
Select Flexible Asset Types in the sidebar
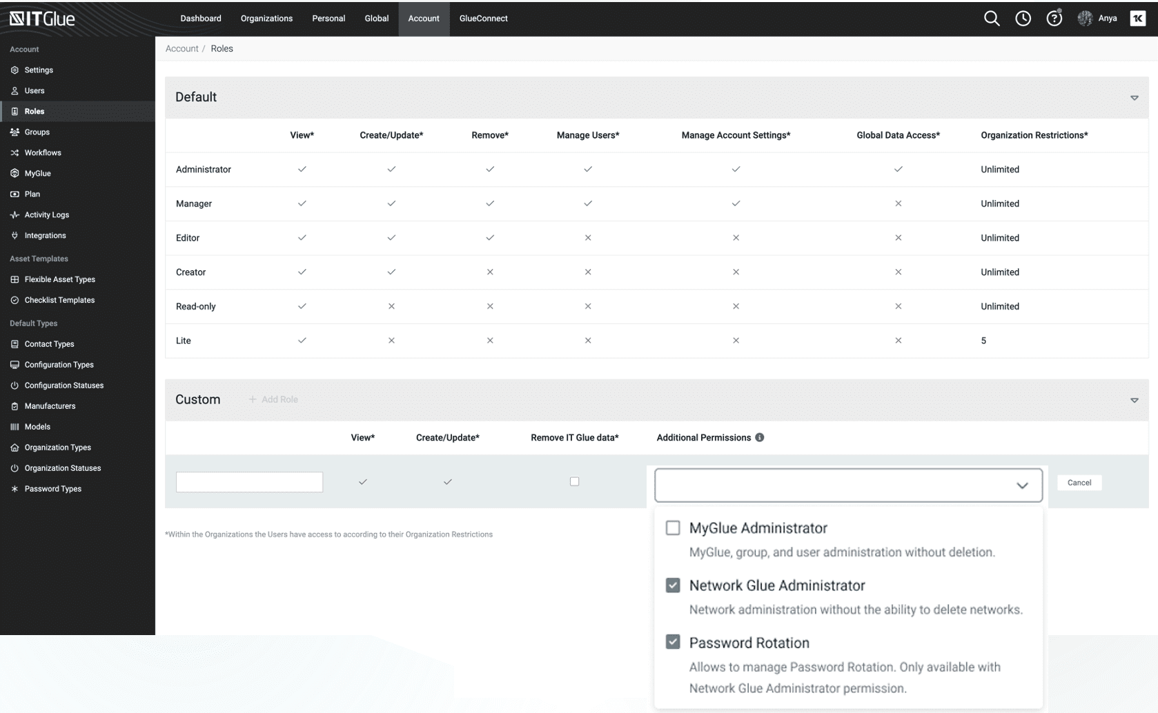[x=59, y=279]
